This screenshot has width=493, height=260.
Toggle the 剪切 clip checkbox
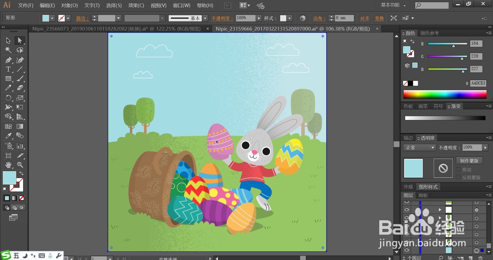tap(458, 170)
